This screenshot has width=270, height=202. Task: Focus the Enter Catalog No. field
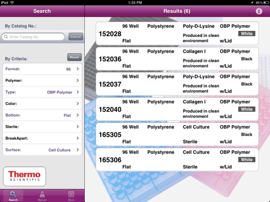pyautogui.click(x=33, y=36)
